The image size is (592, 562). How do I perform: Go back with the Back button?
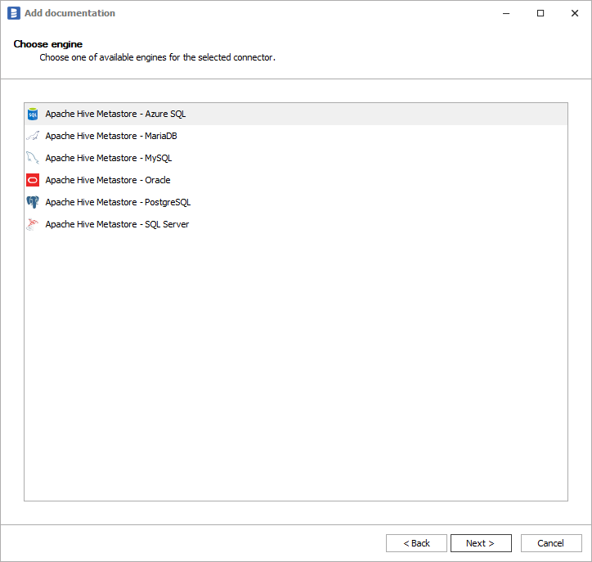pos(416,543)
